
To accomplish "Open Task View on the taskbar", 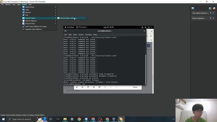I will [51, 119].
